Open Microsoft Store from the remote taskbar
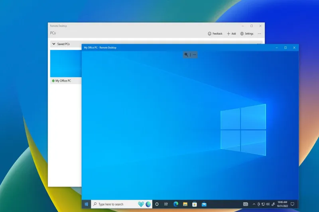The height and width of the screenshot is (212, 319). [x=195, y=204]
